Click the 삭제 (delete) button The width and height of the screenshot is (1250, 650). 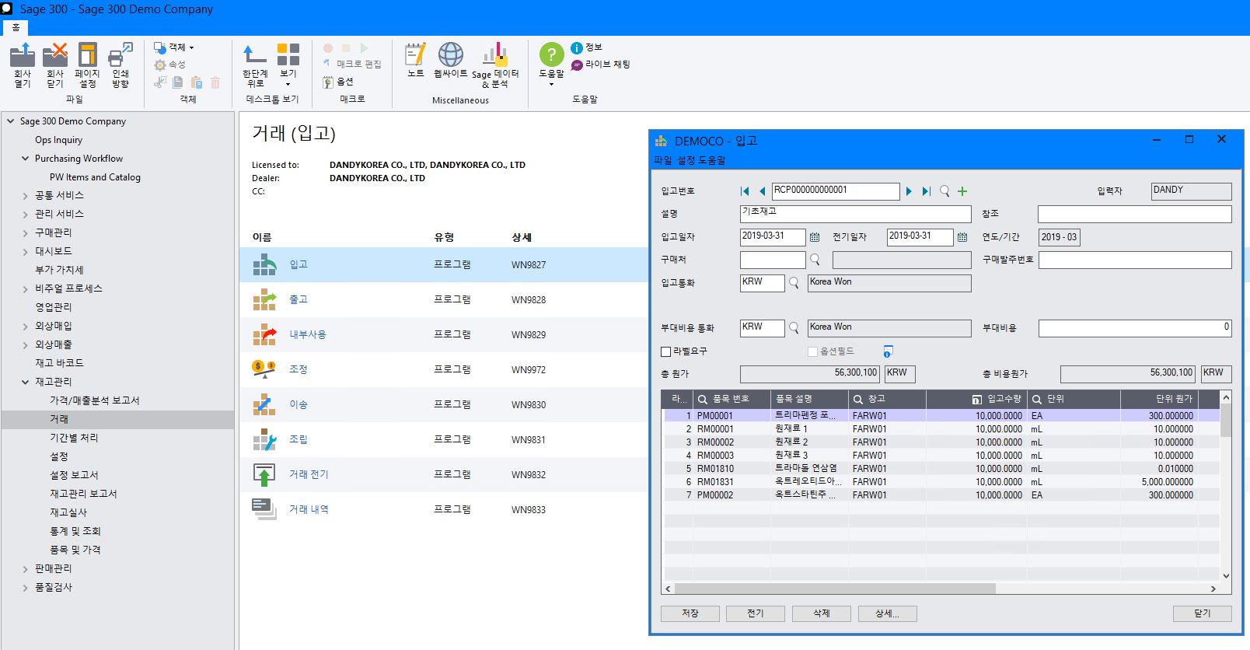point(822,613)
